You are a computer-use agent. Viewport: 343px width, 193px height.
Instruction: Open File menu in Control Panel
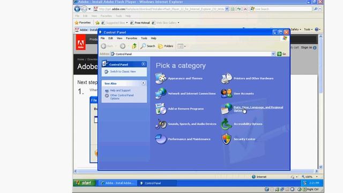102,38
